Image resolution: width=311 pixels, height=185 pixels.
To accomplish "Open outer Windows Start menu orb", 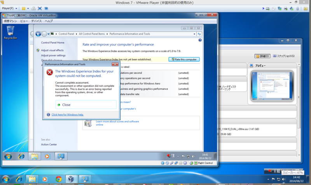I will (x=5, y=179).
